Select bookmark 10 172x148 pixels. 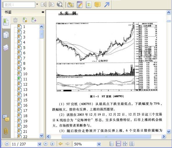pos(22,74)
